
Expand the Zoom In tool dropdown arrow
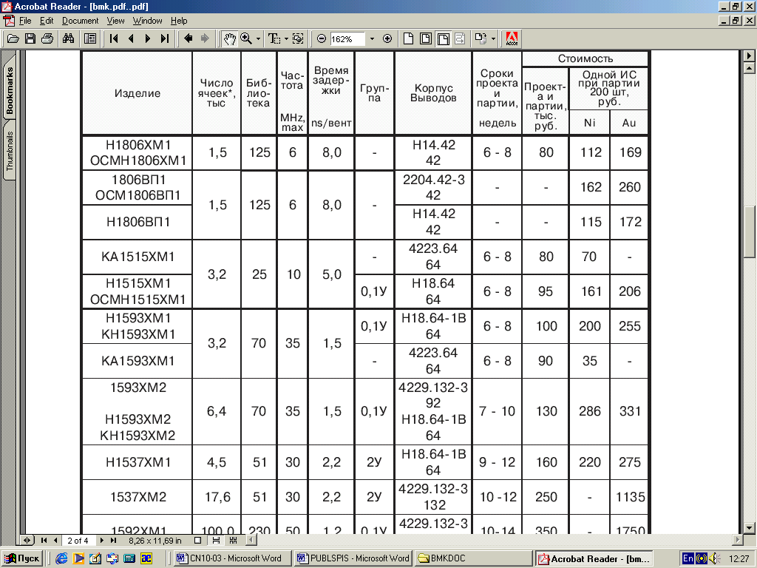click(x=258, y=38)
